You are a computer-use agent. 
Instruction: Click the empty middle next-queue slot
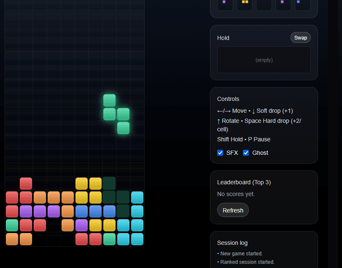coord(264,3)
